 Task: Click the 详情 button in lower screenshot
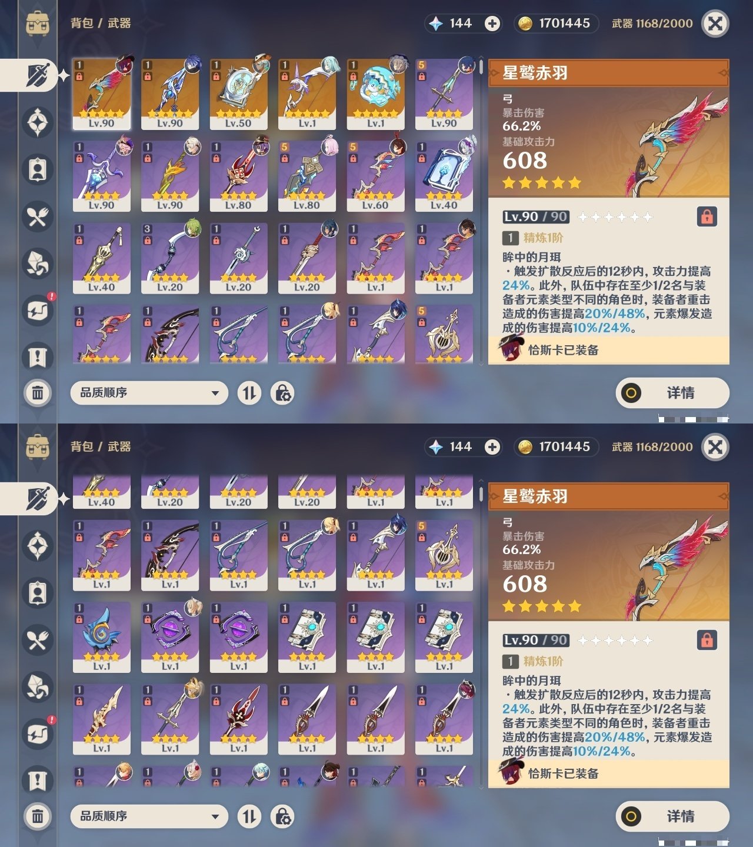pos(672,816)
